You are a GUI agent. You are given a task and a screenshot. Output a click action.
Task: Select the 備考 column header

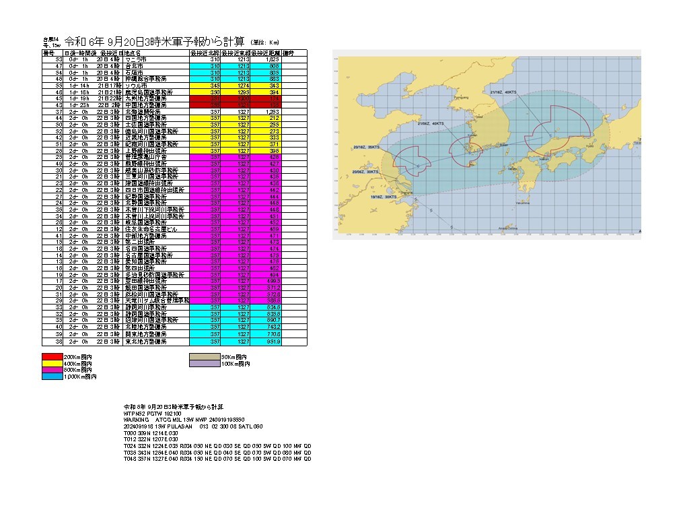288,53
